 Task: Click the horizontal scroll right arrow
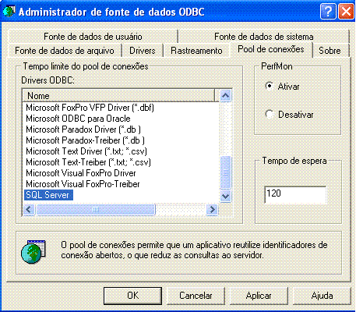[212, 209]
